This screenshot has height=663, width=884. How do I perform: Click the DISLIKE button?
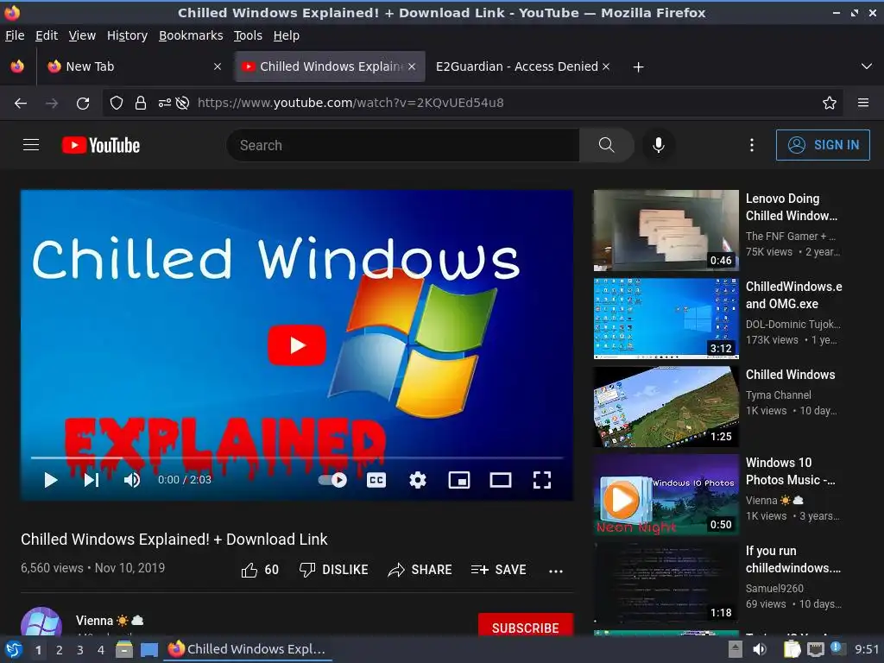[x=334, y=570]
